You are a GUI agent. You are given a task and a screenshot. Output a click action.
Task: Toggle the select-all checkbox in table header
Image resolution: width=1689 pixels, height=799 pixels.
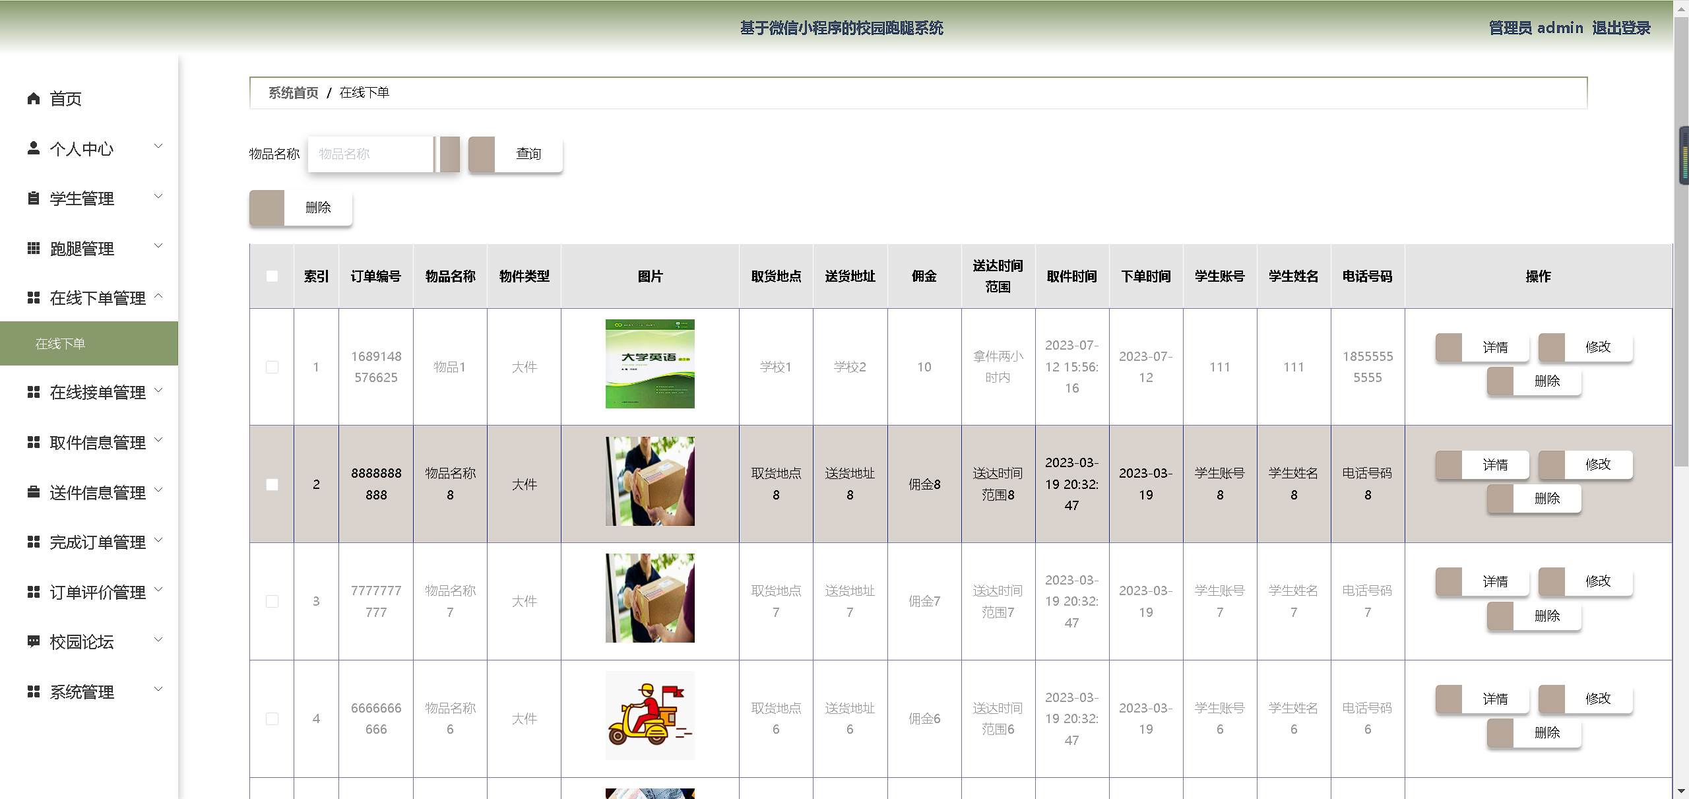[x=272, y=276]
